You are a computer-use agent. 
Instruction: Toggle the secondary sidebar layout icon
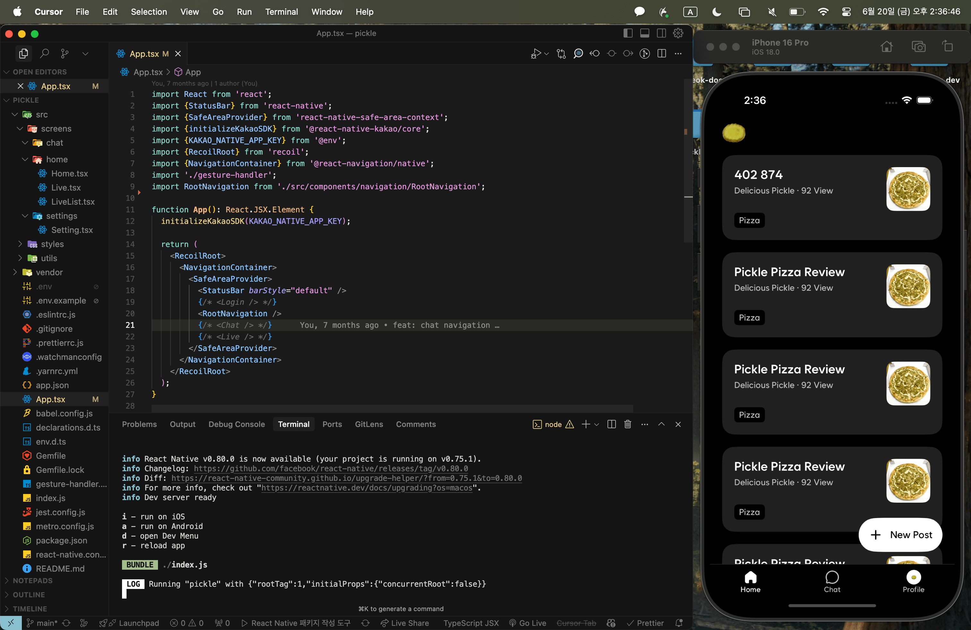click(x=661, y=33)
